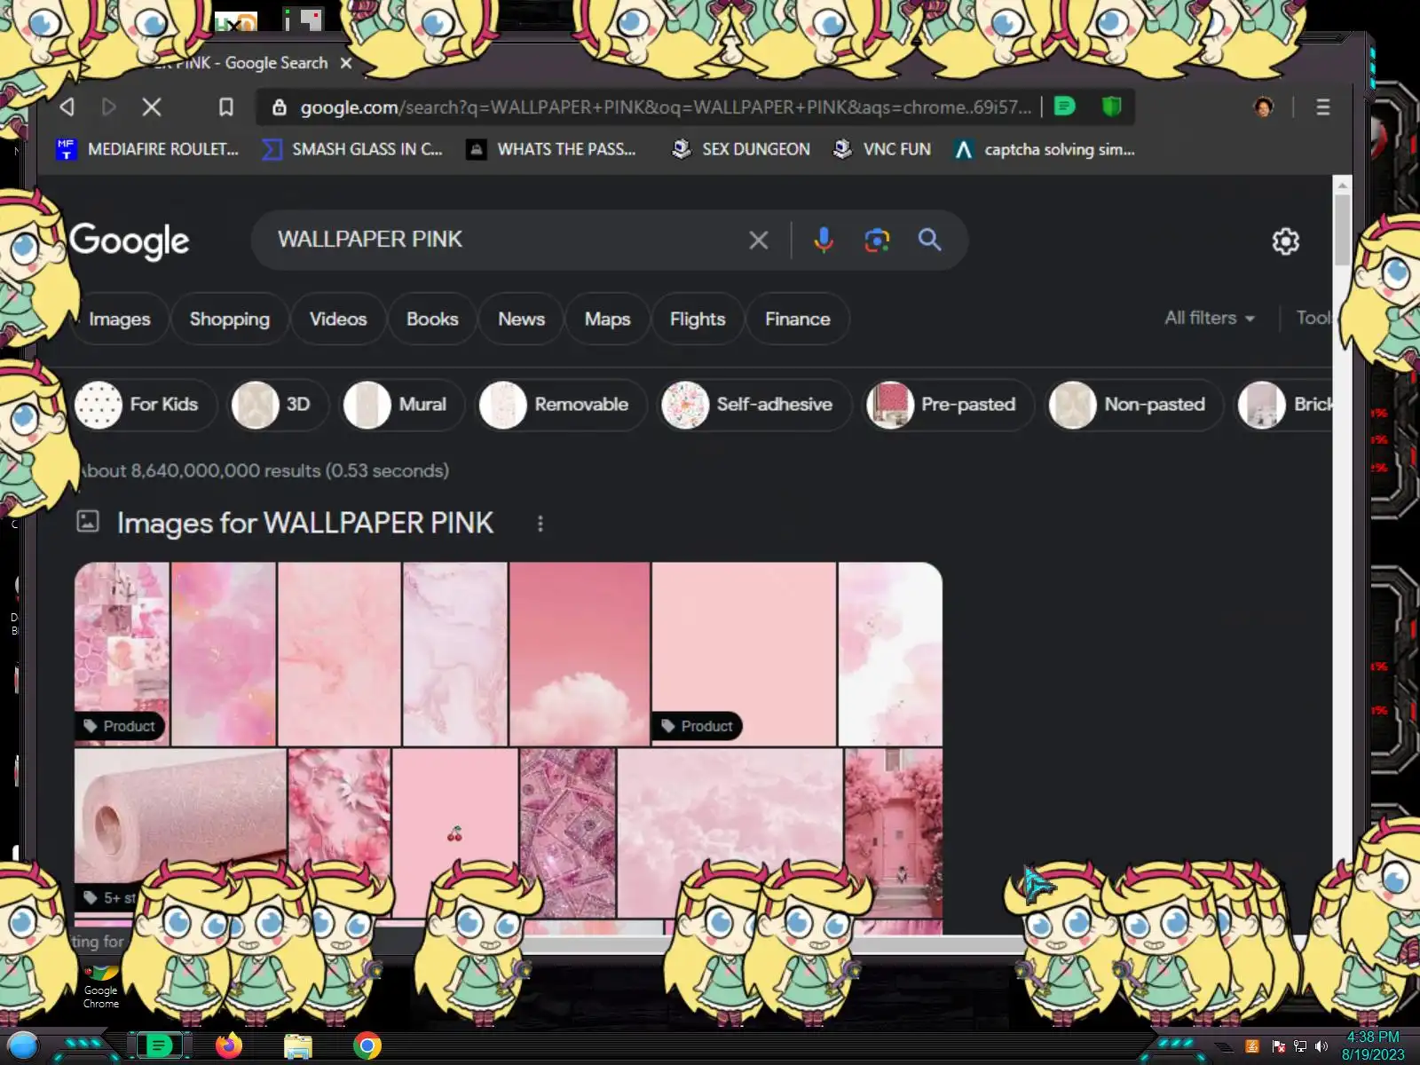Viewport: 1420px width, 1065px height.
Task: Click the WALLPAPER PINK search input field
Action: pos(506,240)
